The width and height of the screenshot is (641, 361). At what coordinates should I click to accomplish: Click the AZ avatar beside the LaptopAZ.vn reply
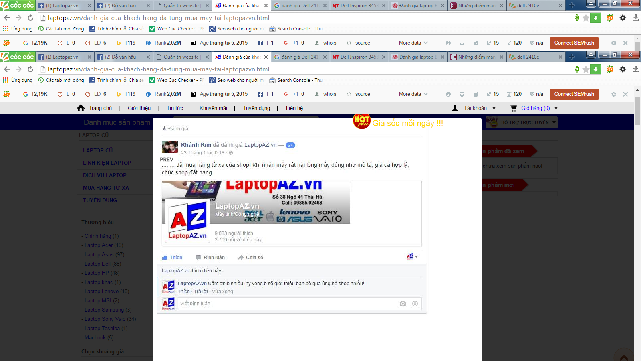point(168,287)
